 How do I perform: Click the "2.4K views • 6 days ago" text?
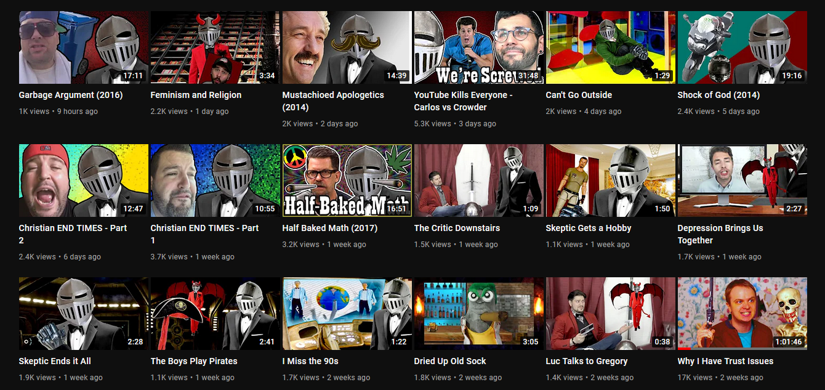click(x=60, y=257)
